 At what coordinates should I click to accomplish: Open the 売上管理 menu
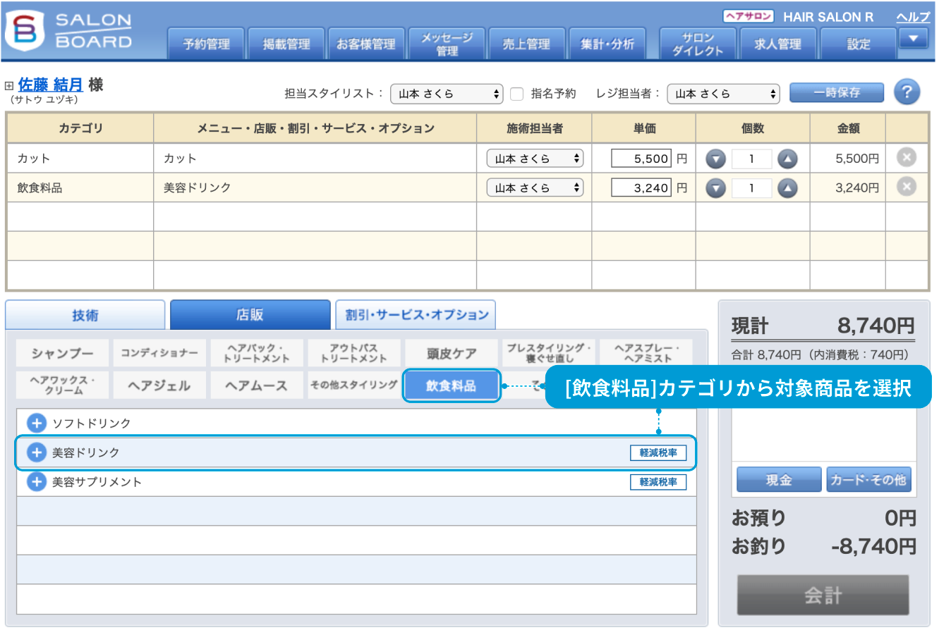526,44
